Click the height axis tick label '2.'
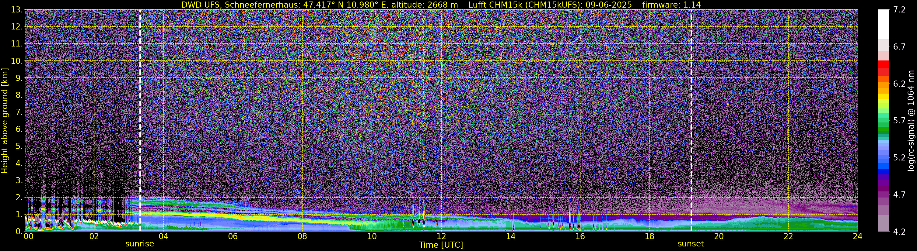The image size is (917, 251). click(19, 197)
